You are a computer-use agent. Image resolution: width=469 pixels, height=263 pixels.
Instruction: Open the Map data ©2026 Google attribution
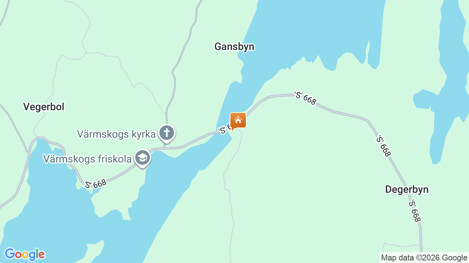coord(424,258)
